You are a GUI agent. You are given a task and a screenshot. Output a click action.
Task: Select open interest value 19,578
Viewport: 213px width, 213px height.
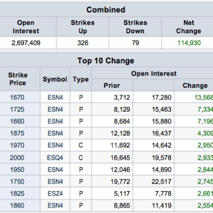coord(162,158)
